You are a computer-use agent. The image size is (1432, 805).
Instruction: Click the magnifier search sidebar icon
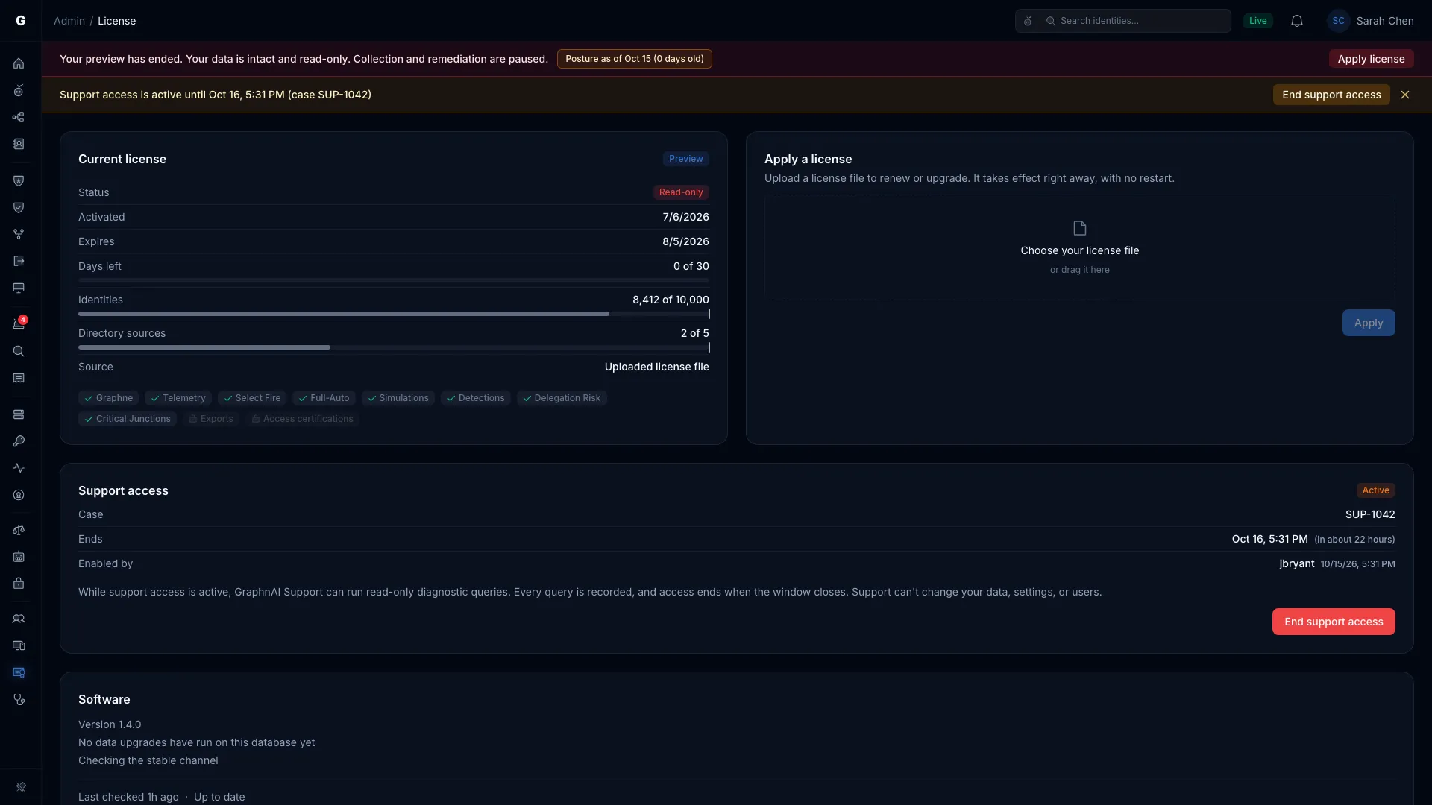[19, 351]
